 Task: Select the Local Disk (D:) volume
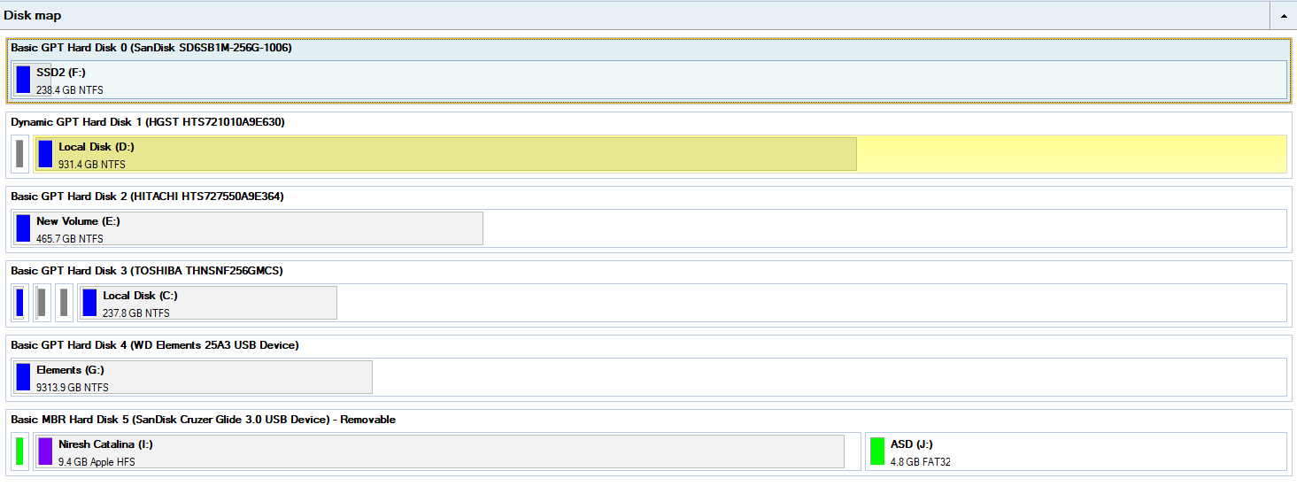coord(443,154)
